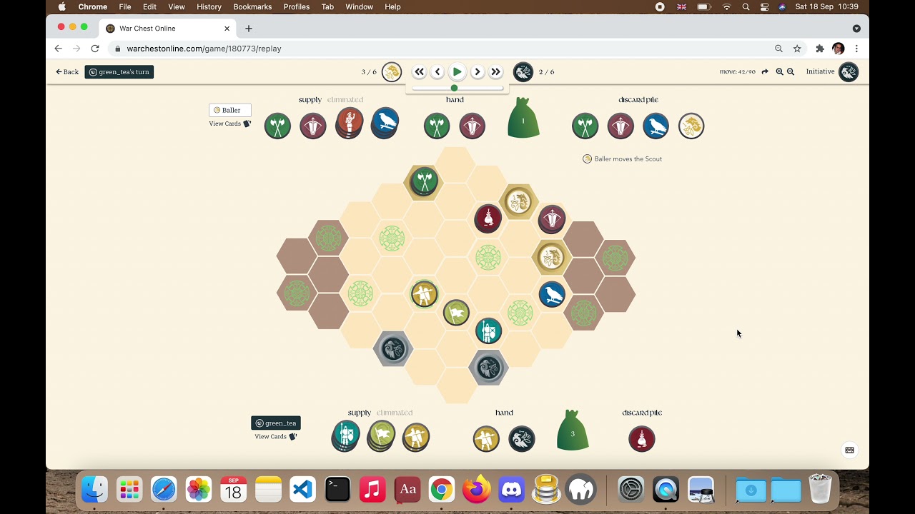Click the blue bird coin in Baller's supply
The image size is (915, 514).
coord(385,124)
